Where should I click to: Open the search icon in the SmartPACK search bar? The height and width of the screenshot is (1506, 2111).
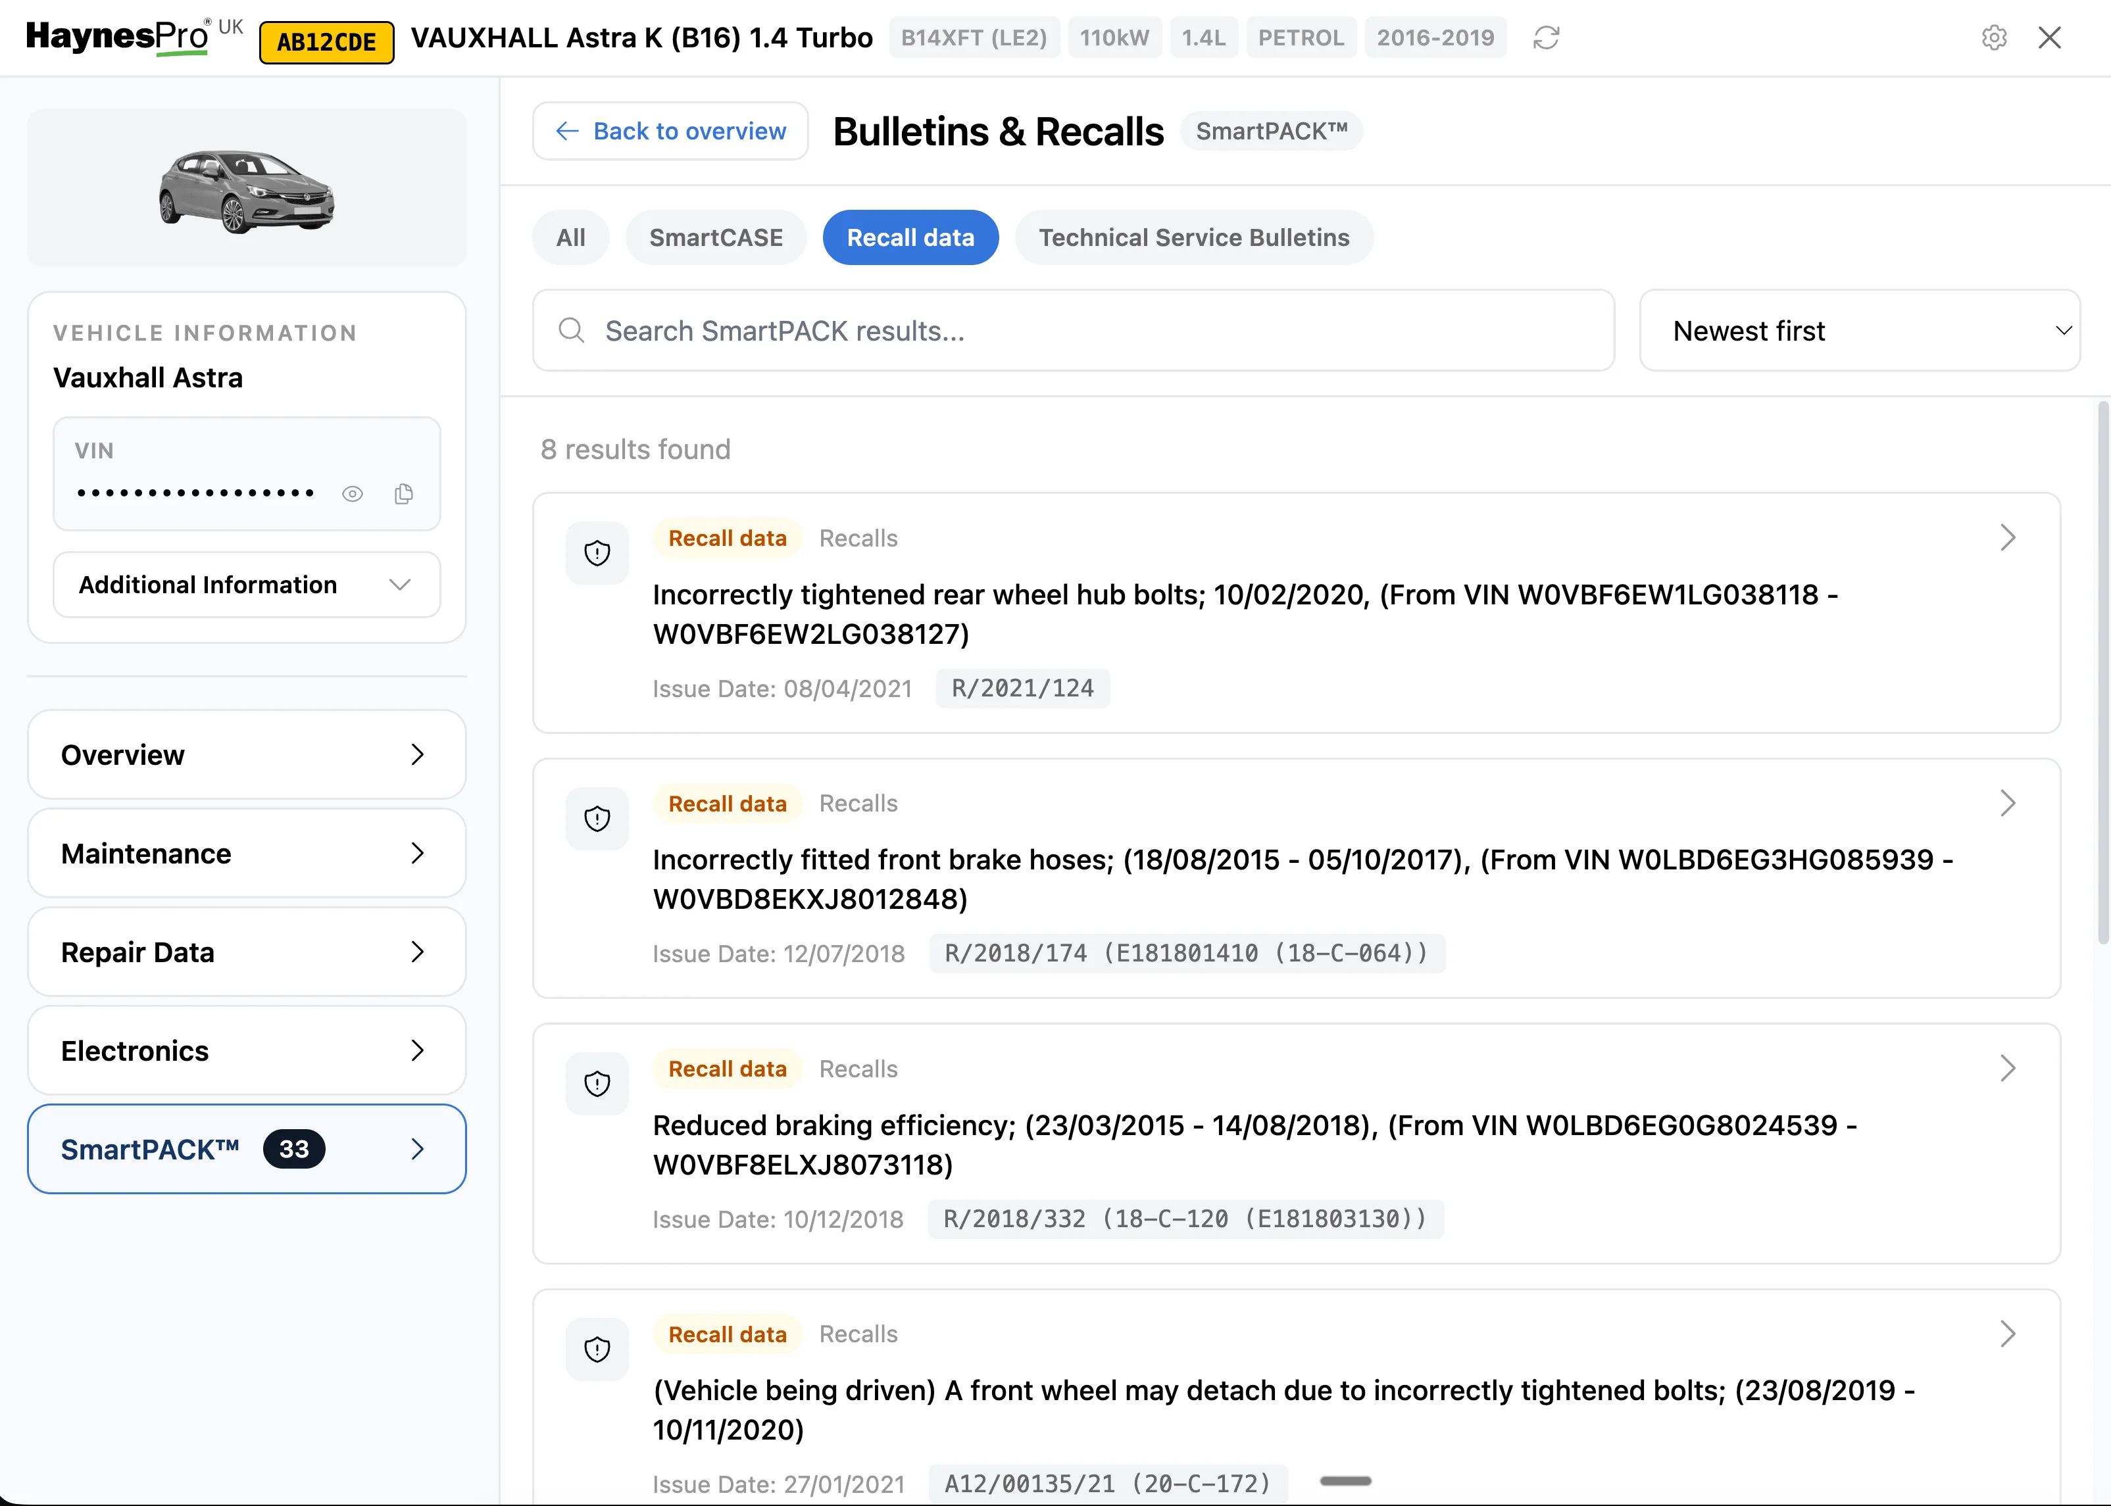tap(572, 330)
